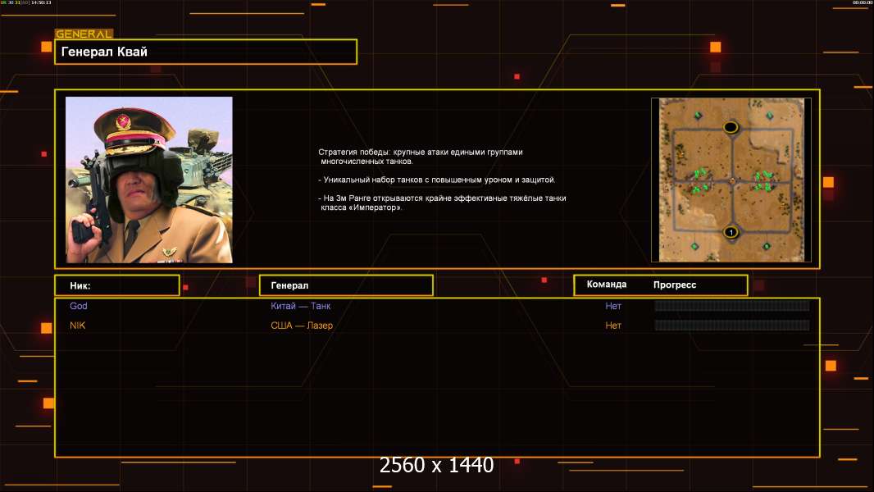Select the empty top start position marker

(x=731, y=127)
